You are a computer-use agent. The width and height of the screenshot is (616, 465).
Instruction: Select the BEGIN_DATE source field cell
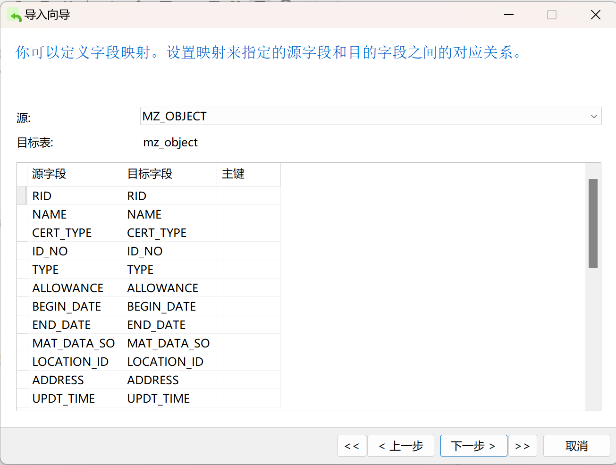[75, 306]
